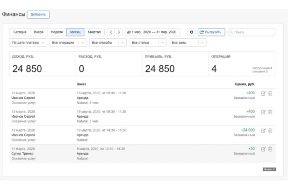
Task: Open the date range picker for March 2020
Action: pos(152,32)
